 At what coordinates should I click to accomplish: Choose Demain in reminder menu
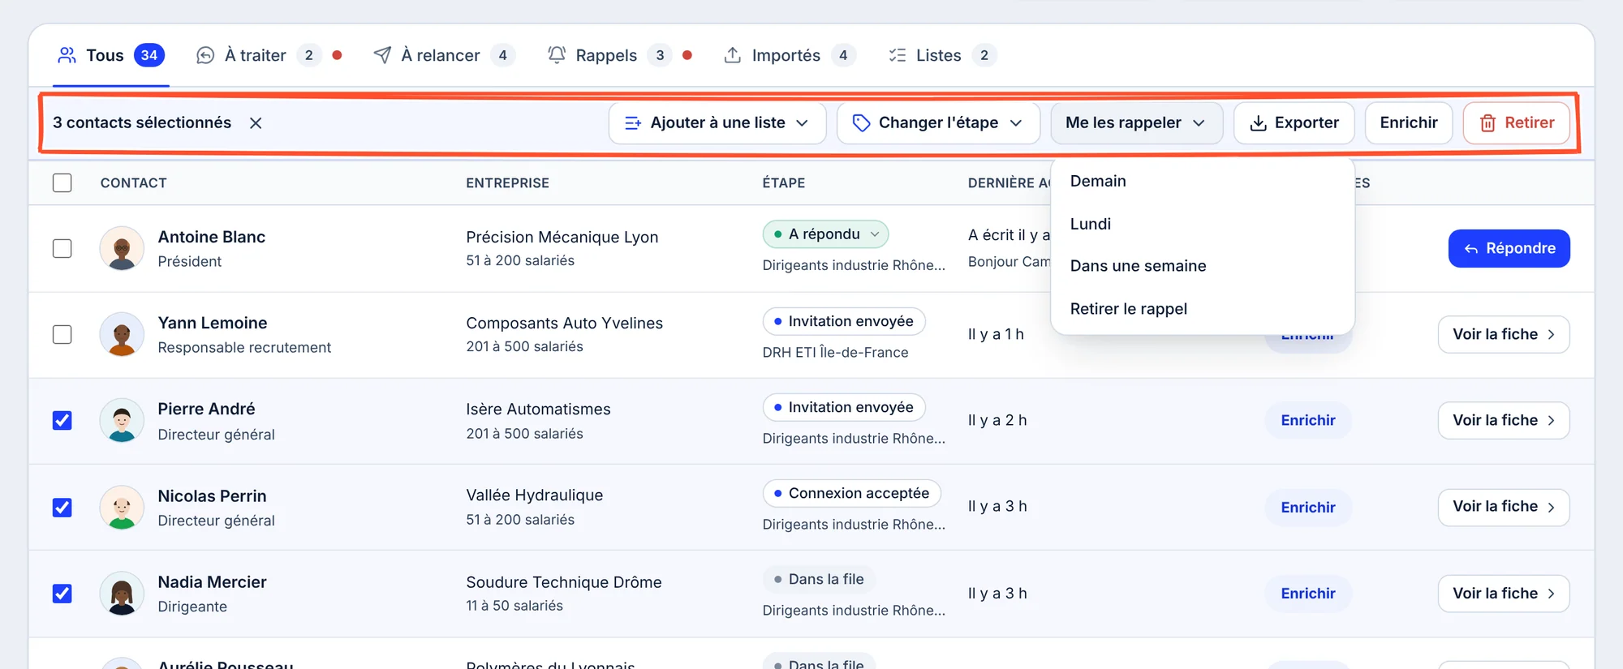click(1202, 181)
